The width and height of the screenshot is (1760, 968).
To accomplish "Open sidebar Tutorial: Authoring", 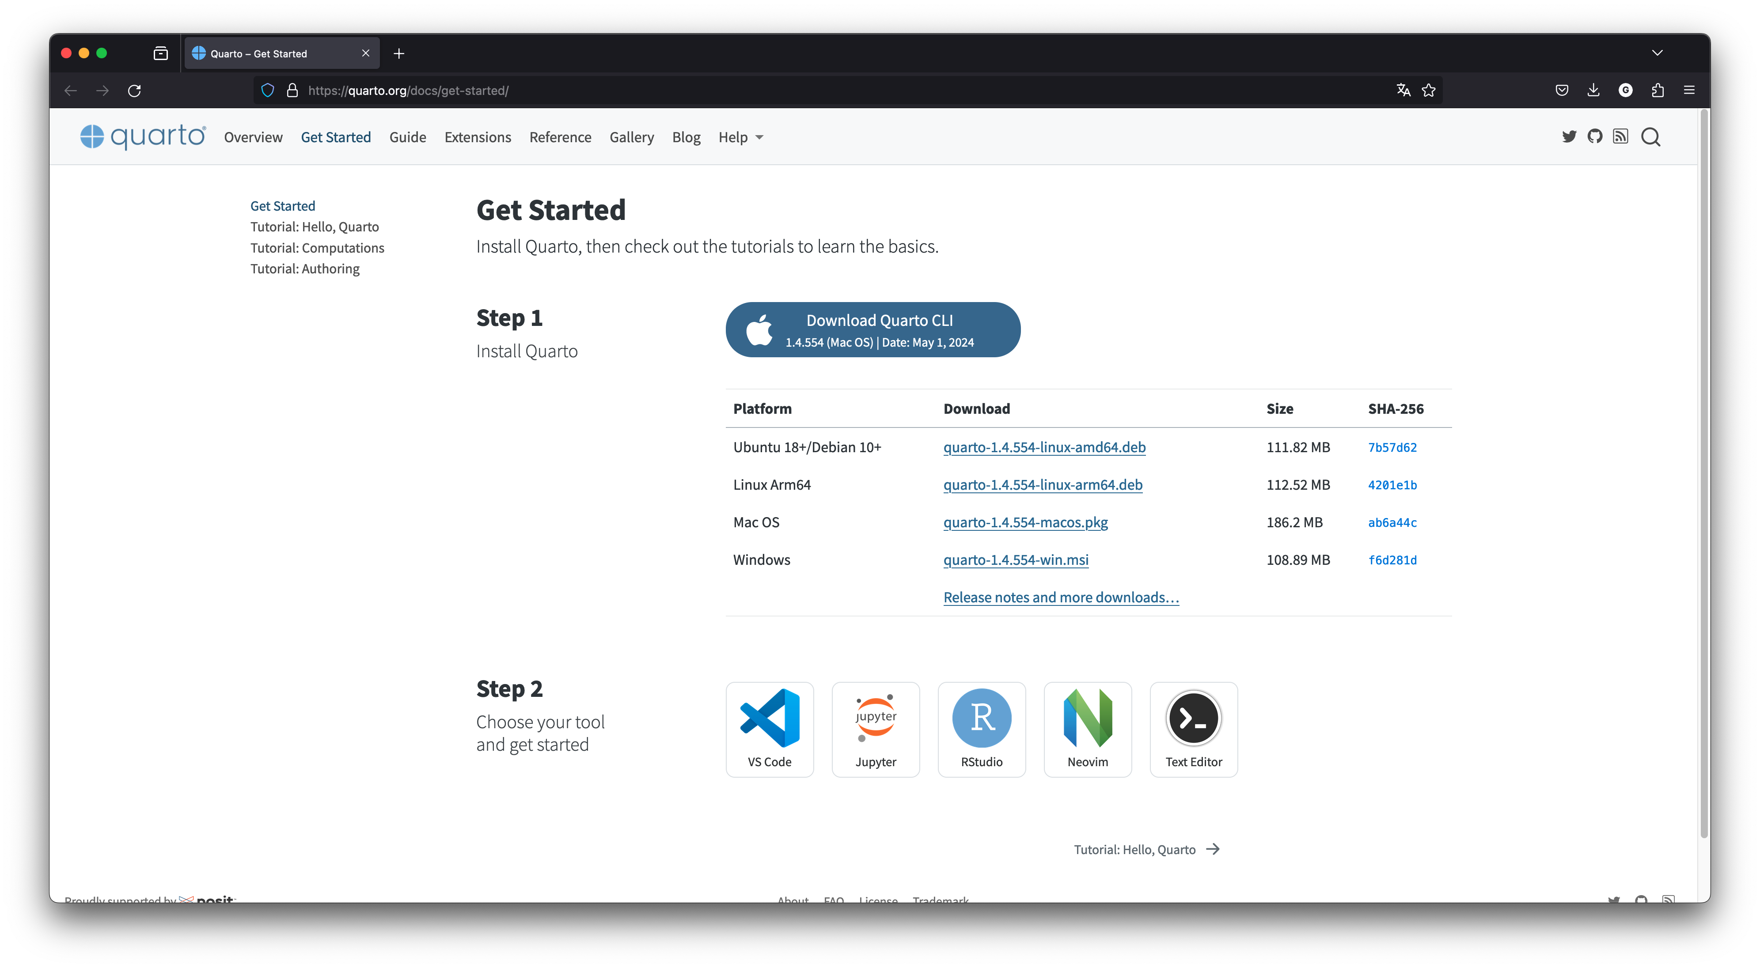I will pyautogui.click(x=305, y=268).
